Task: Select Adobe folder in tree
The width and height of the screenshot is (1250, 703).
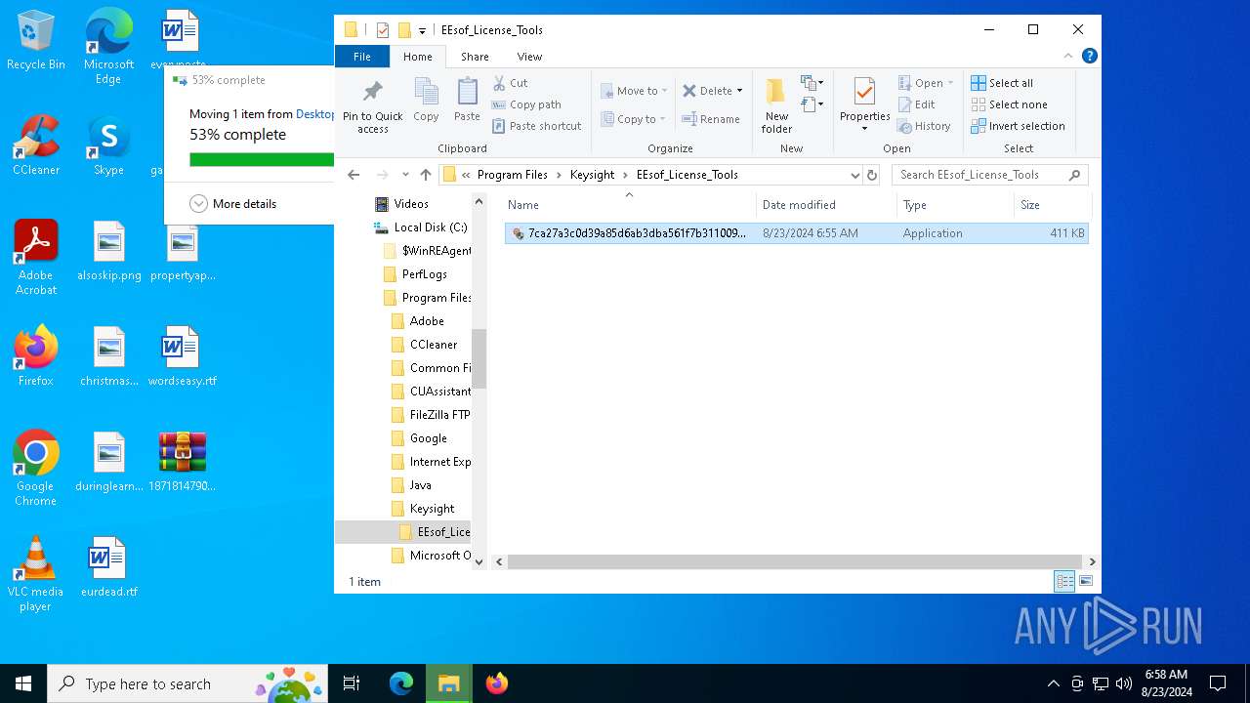Action: coord(427,321)
